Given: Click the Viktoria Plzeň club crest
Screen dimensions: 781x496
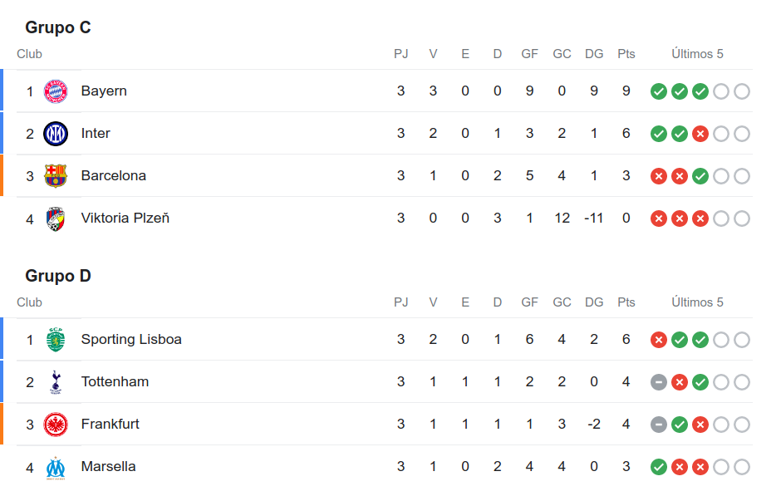Looking at the screenshot, I should [x=56, y=219].
